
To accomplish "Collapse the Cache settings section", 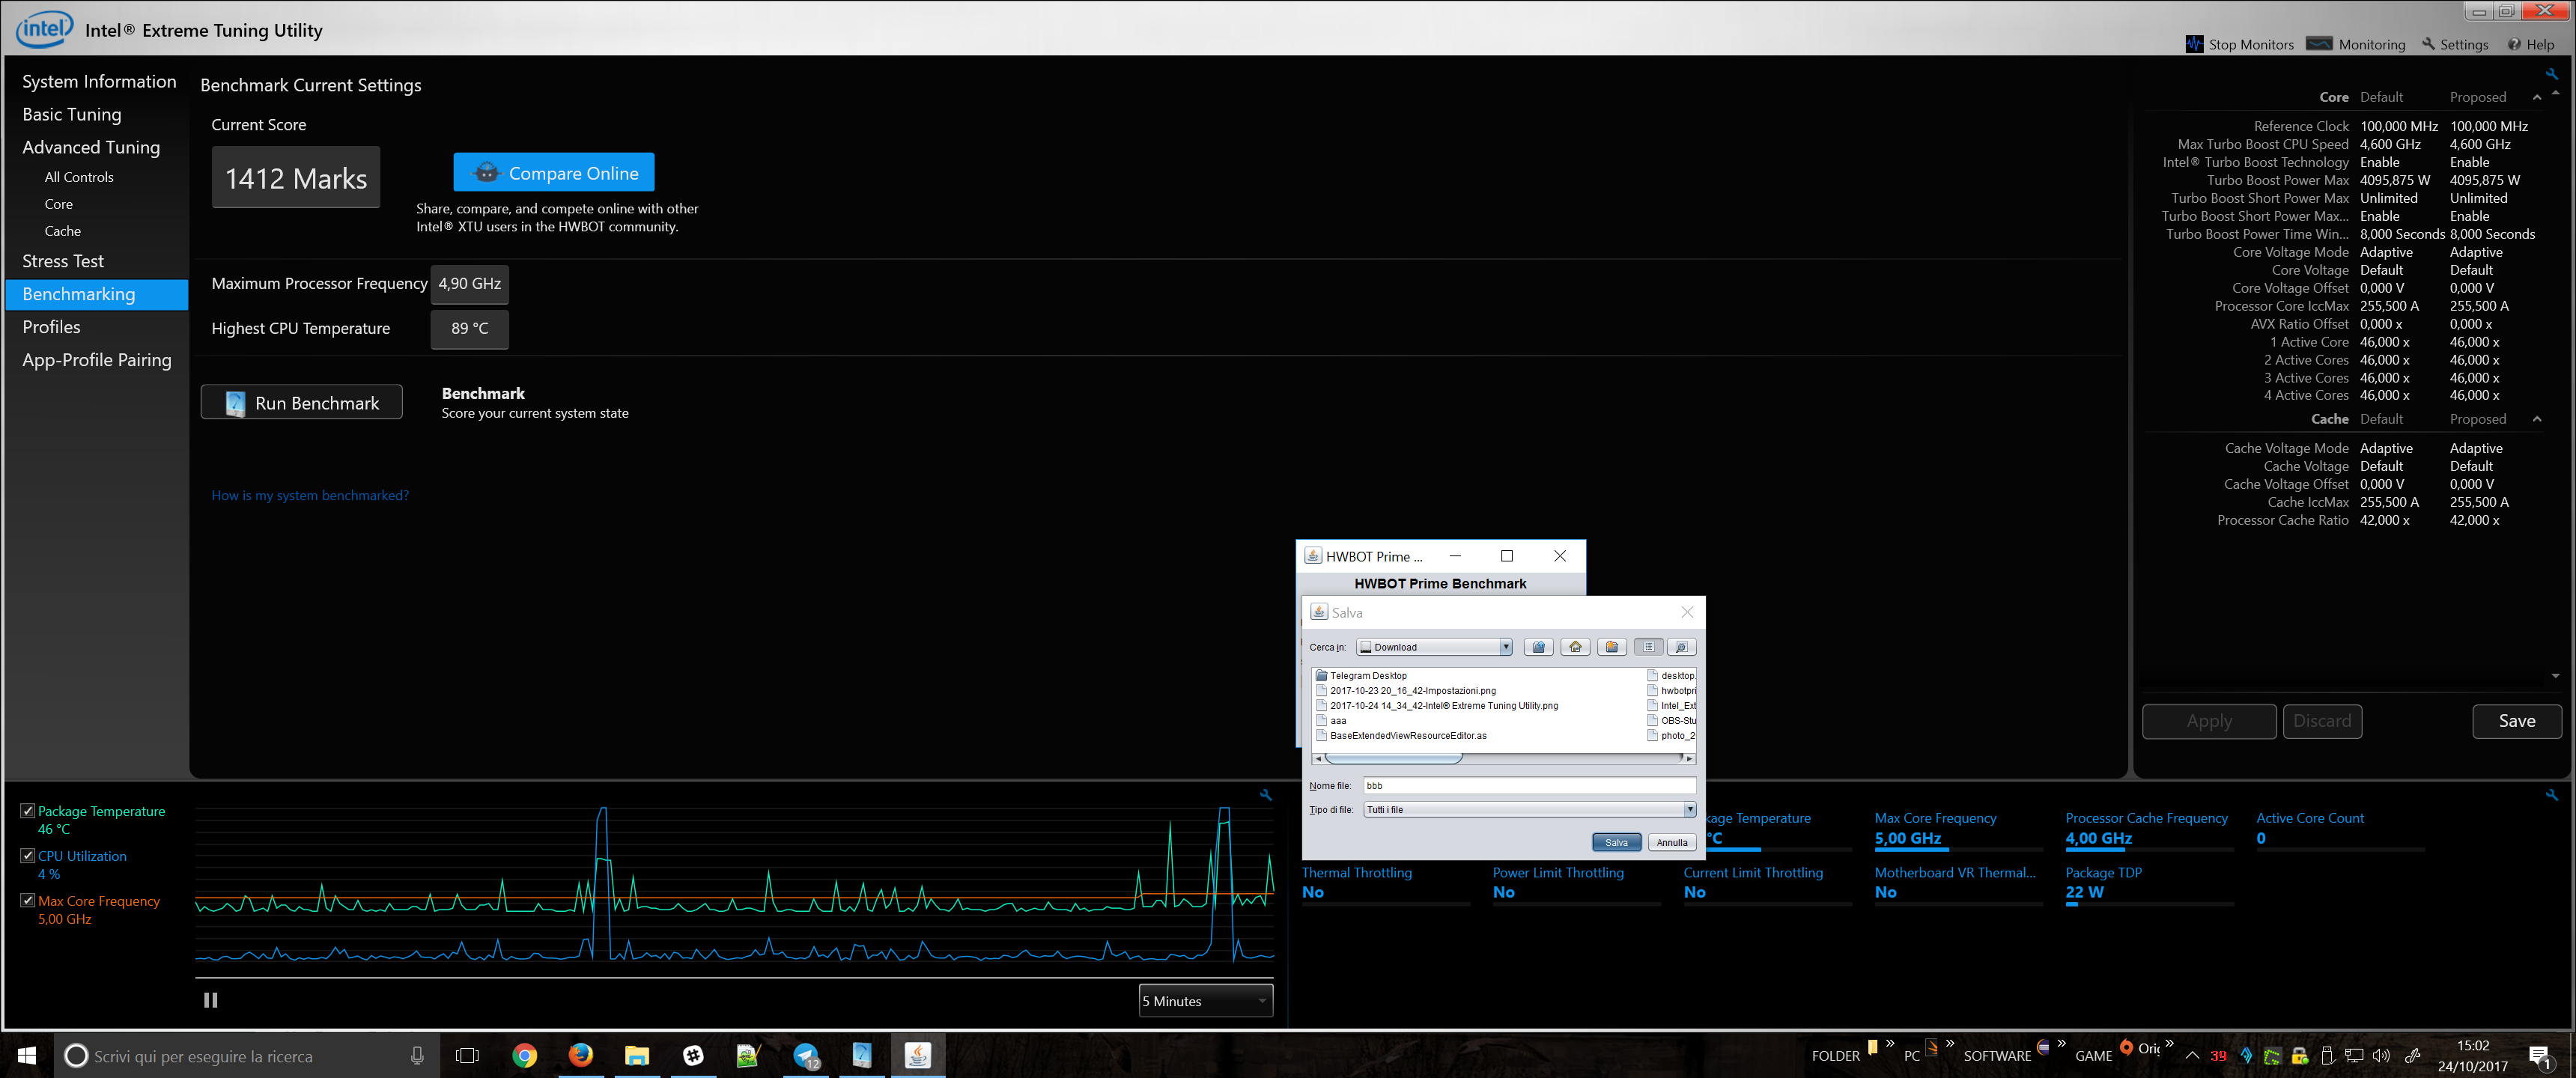I will pyautogui.click(x=2536, y=420).
